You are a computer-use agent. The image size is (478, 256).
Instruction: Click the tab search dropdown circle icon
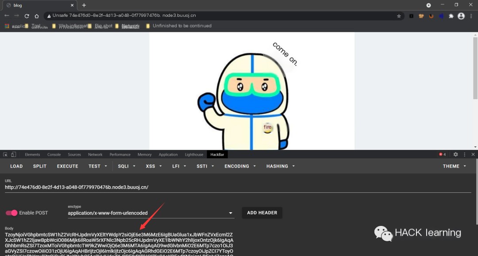tap(428, 5)
